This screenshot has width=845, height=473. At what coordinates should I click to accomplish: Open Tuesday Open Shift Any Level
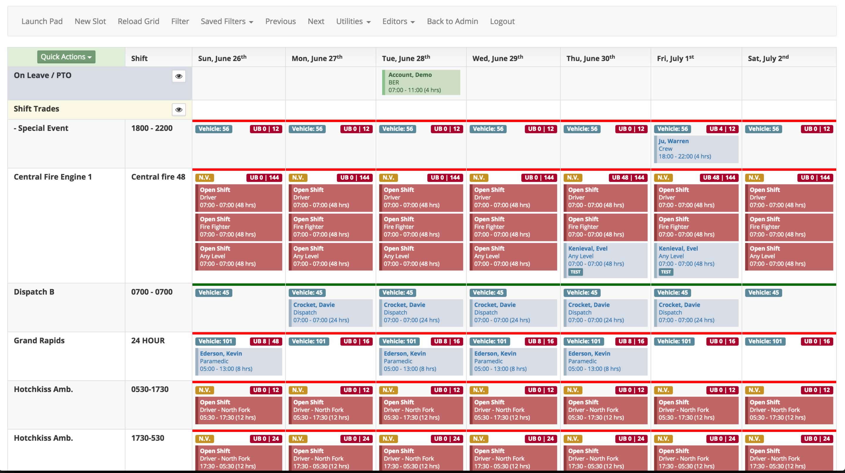click(x=421, y=256)
